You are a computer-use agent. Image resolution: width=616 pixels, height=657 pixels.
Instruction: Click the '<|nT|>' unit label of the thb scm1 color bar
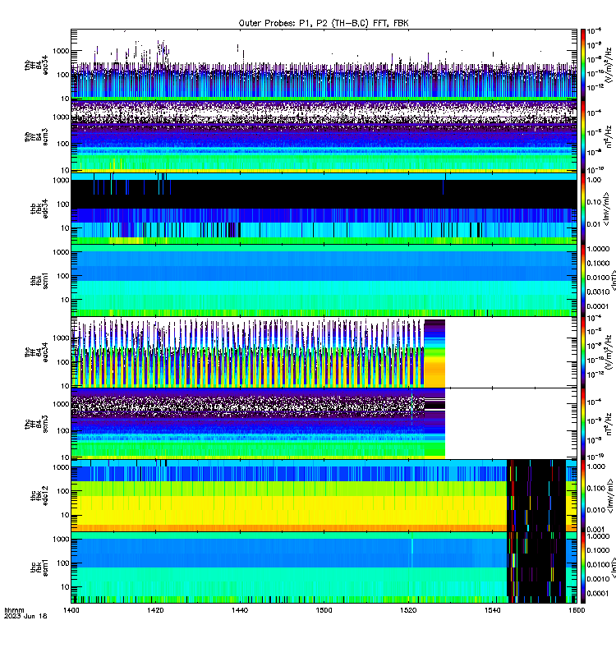614,280
